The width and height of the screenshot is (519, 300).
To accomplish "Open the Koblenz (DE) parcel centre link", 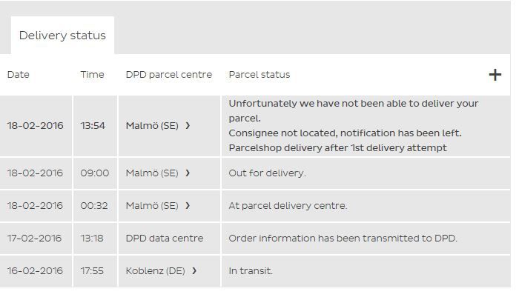I will (x=155, y=271).
